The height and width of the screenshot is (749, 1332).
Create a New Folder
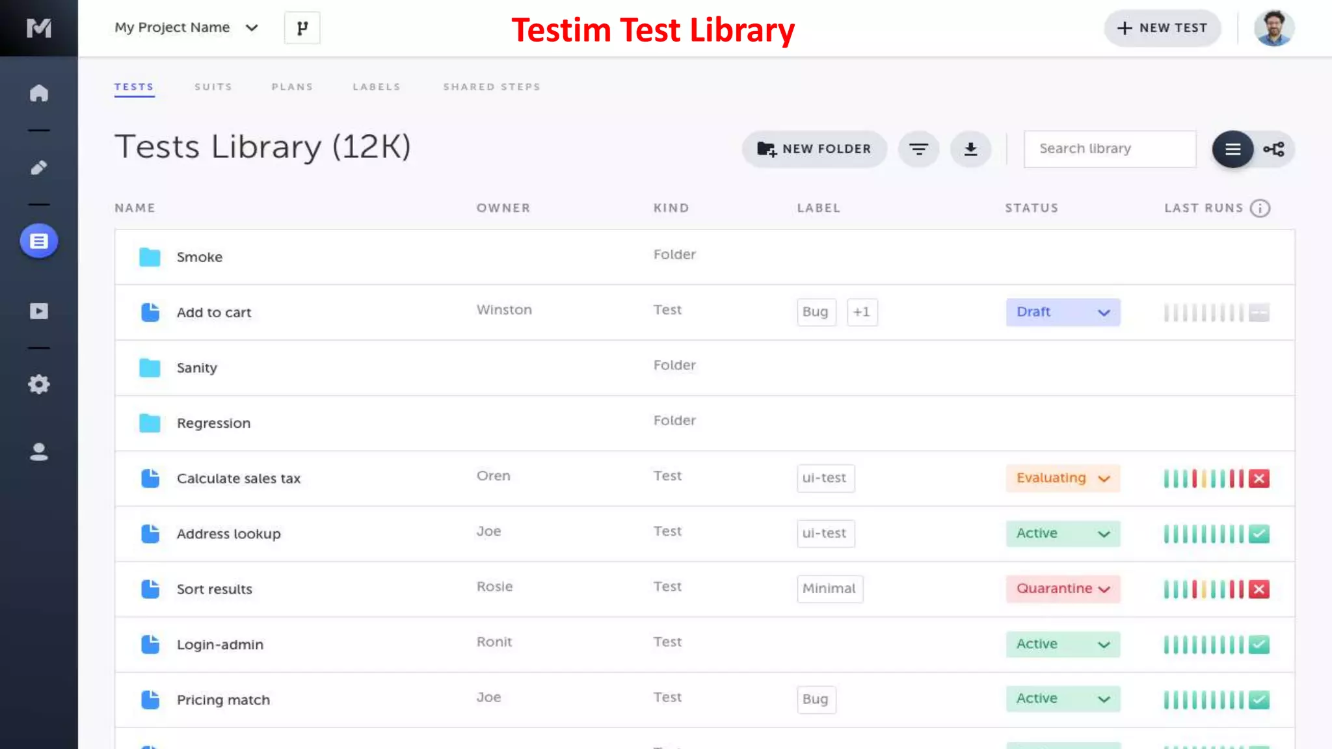point(814,150)
